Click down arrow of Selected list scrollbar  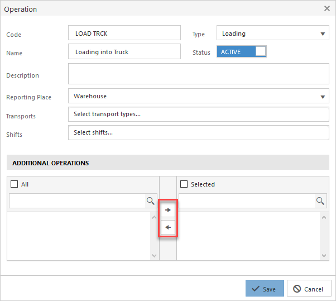324,256
